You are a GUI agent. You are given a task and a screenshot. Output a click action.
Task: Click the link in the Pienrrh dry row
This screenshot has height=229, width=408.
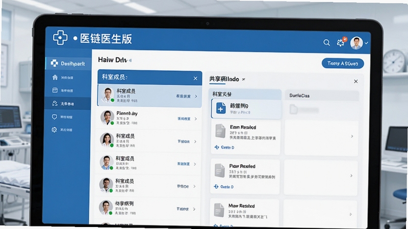(x=184, y=119)
